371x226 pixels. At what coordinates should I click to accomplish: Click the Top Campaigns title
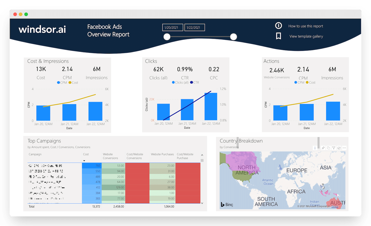pos(44,141)
